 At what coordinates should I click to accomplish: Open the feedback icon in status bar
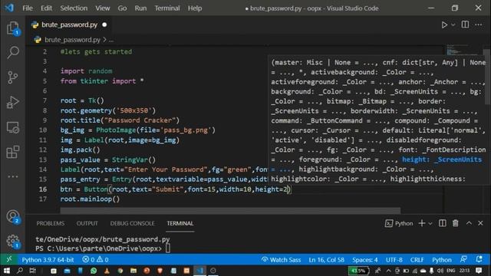pyautogui.click(x=463, y=259)
